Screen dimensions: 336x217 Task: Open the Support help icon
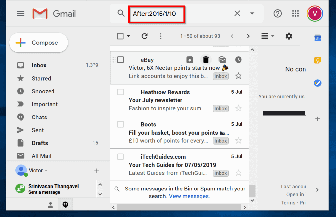[278, 14]
